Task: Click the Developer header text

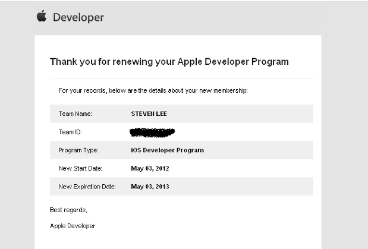Action: coord(78,18)
